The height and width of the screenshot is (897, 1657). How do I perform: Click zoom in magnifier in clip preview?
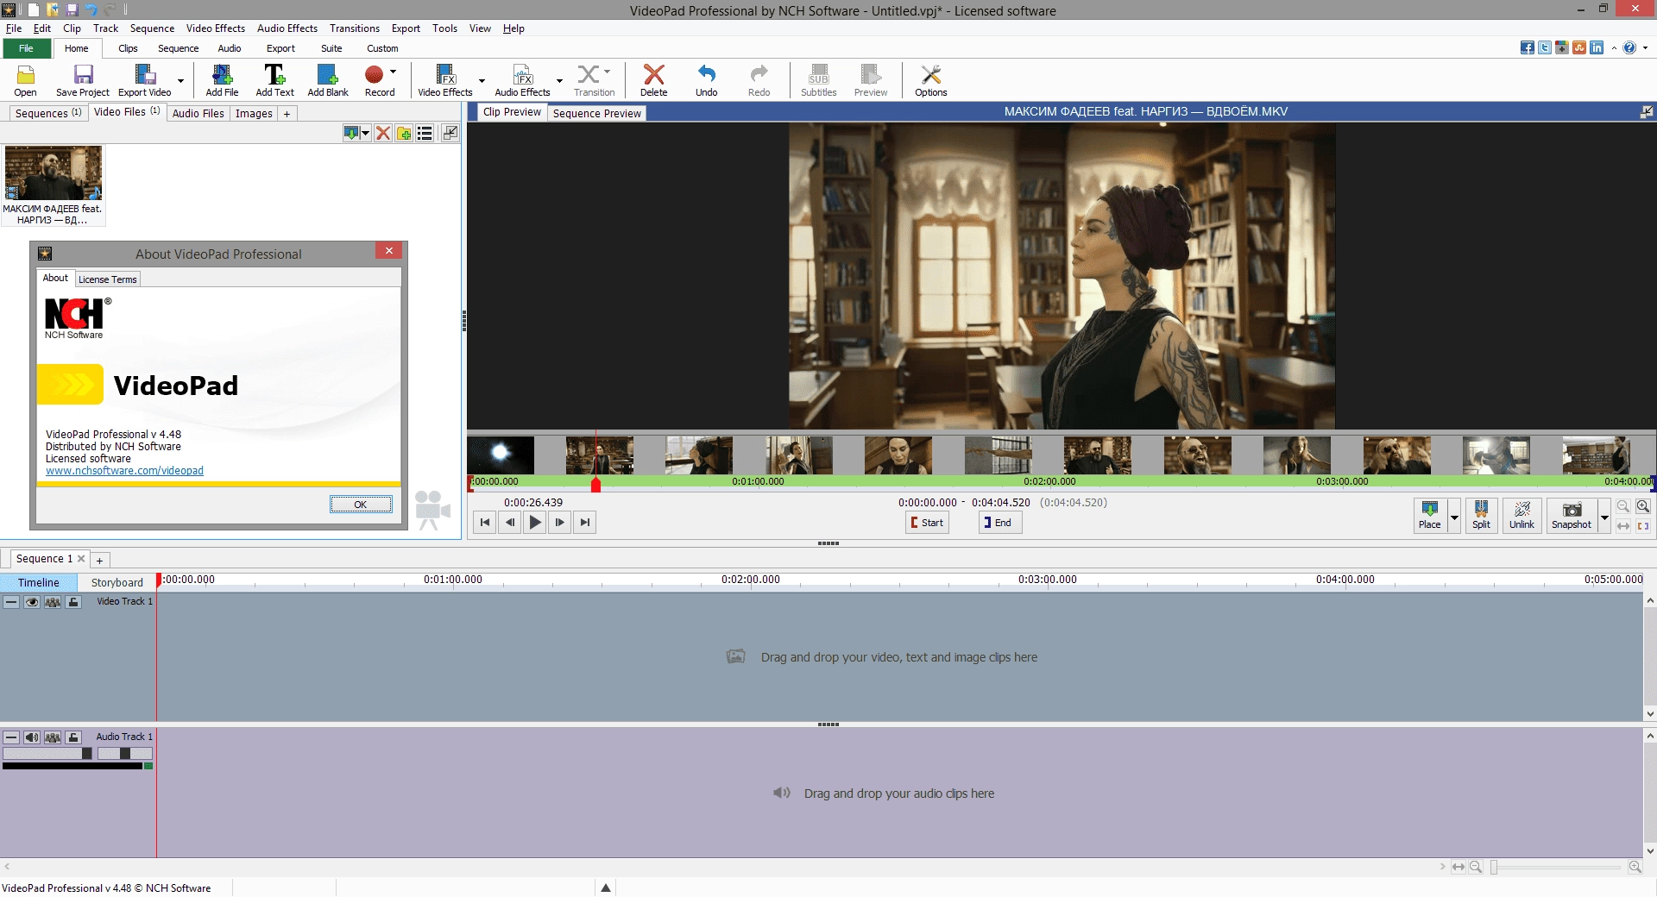1643,506
